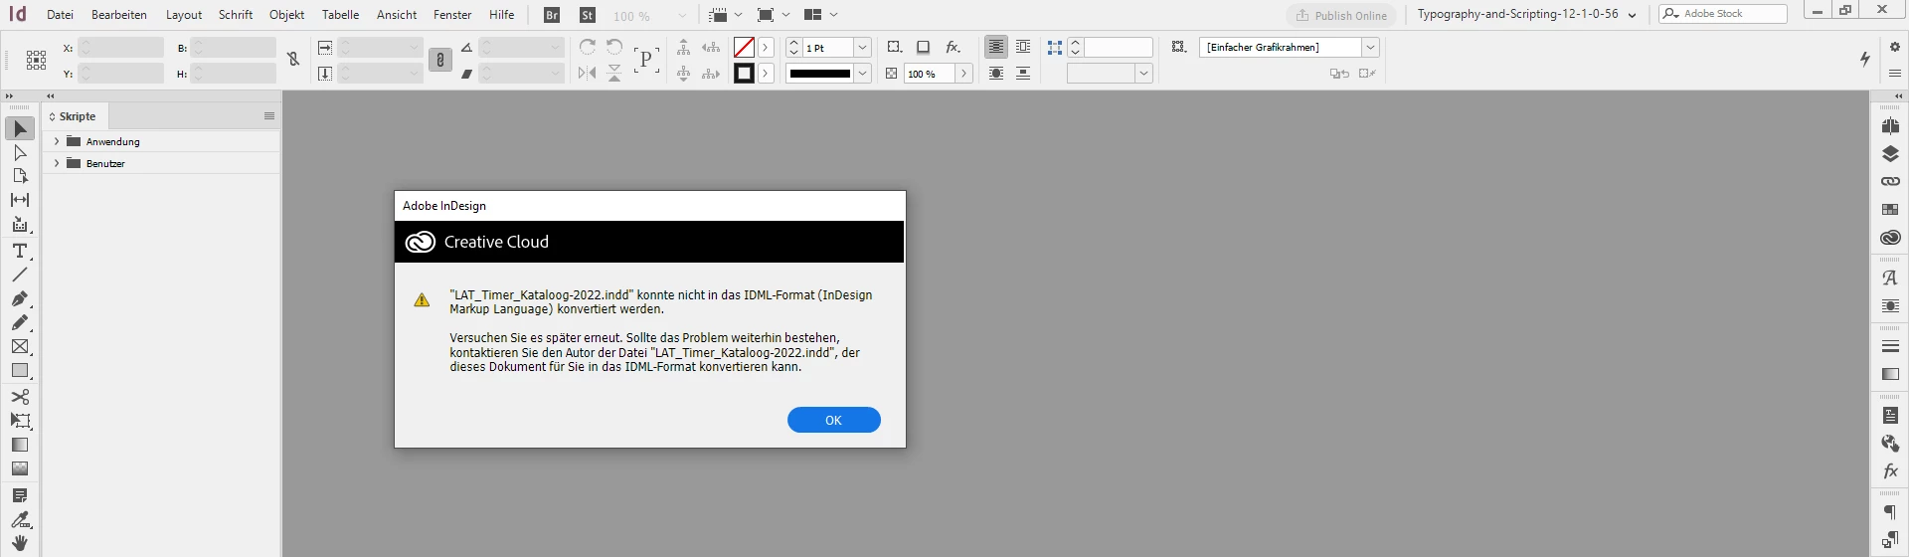Screen dimensions: 1909x557
Task: Toggle the wrap around bounding box option
Action: pyautogui.click(x=1023, y=47)
